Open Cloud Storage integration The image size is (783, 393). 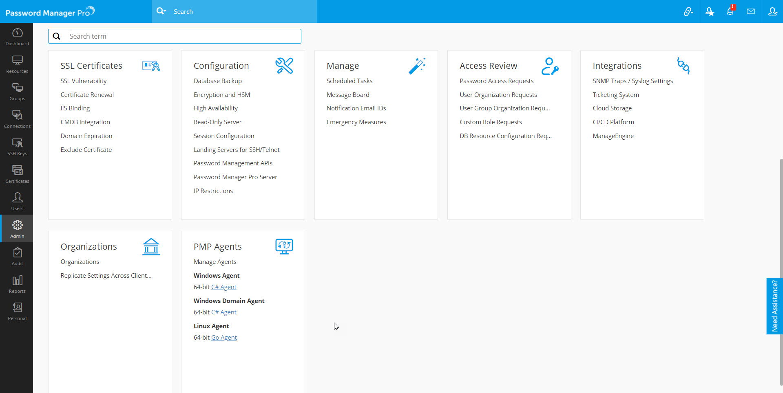[x=612, y=108]
